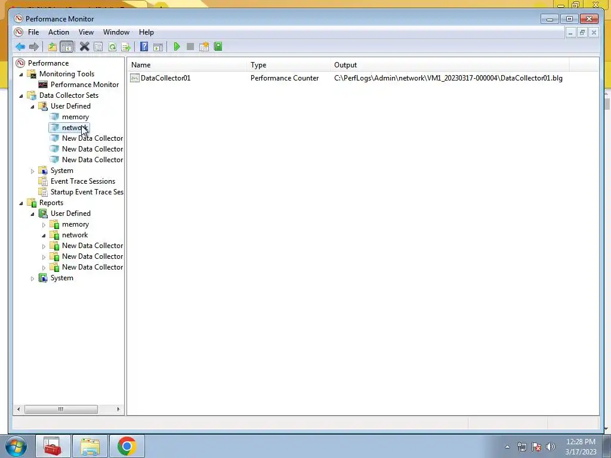Toggle Show/Hide Console Tree toolbar icon
Viewport: 611px width, 458px height.
[67, 47]
